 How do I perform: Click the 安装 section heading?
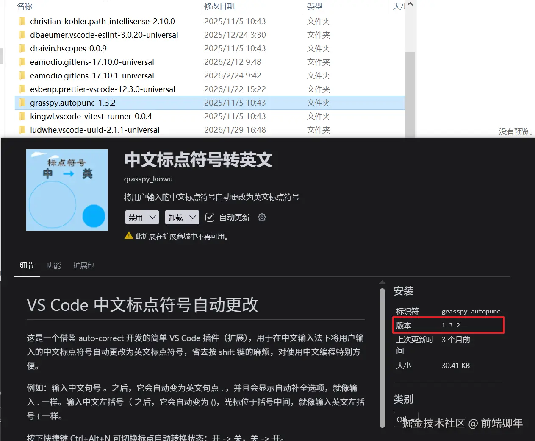pos(403,291)
